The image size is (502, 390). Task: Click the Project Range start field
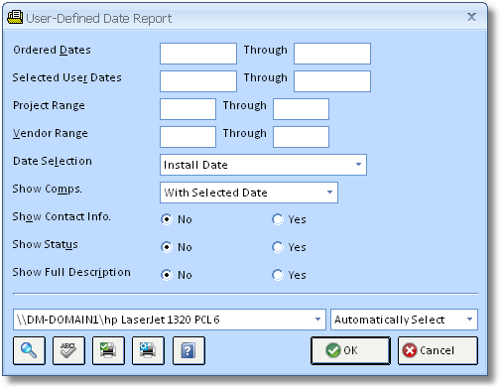pos(188,109)
